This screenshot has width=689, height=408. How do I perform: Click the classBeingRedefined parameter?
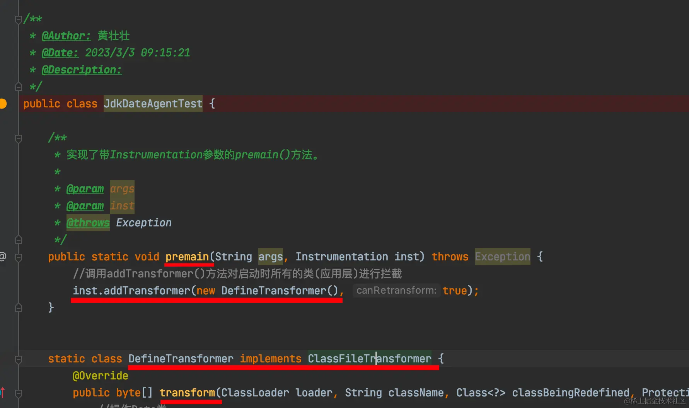[571, 393]
